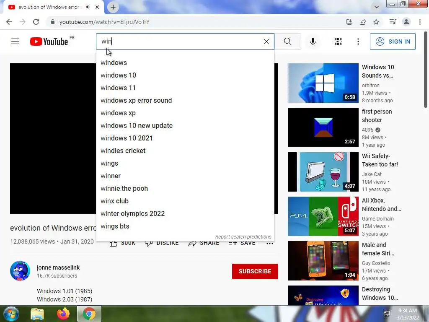Choose the 'wings bts' suggestion

[x=185, y=226]
